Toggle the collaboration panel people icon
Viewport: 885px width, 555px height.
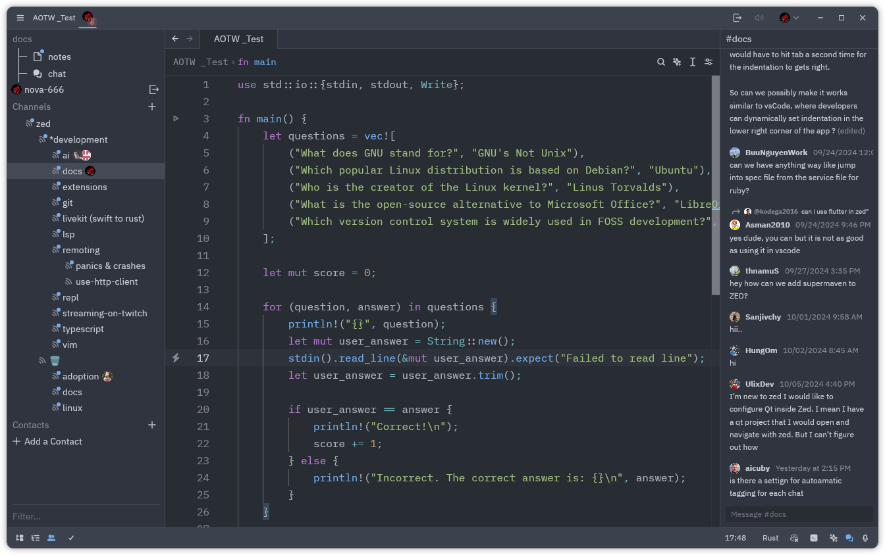tap(51, 538)
